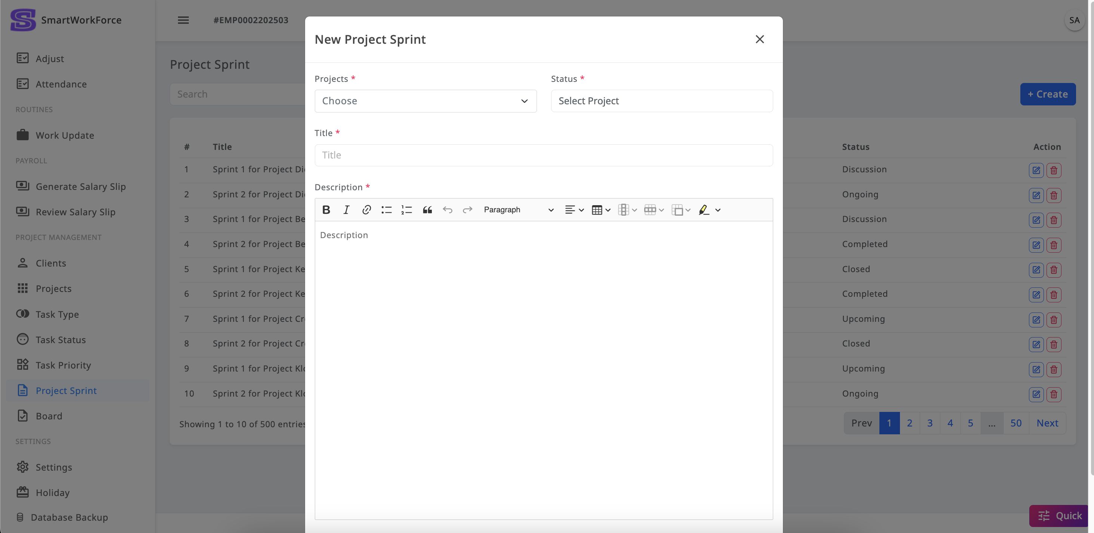This screenshot has height=533, width=1094.
Task: Close the New Project Sprint dialog
Action: click(x=759, y=40)
